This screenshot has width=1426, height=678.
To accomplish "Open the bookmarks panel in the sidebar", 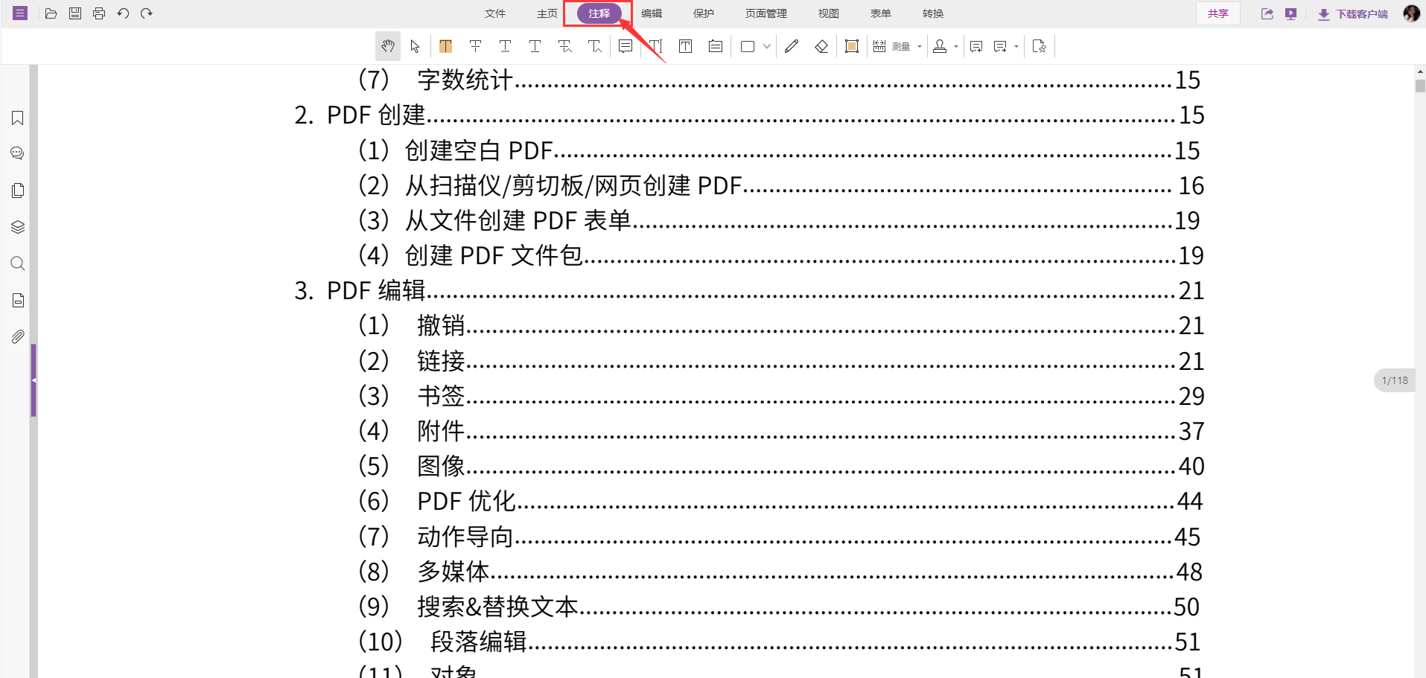I will coord(16,118).
